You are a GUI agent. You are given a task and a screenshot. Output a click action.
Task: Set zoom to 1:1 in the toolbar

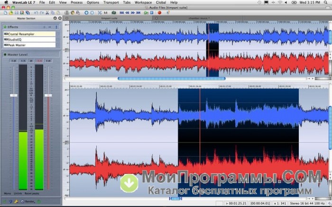pos(106,13)
